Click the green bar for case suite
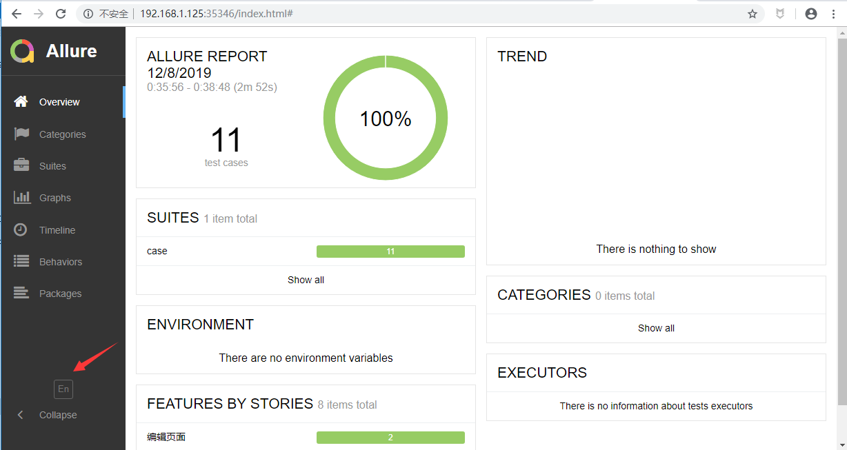Screen dimensions: 847x450 (390, 252)
